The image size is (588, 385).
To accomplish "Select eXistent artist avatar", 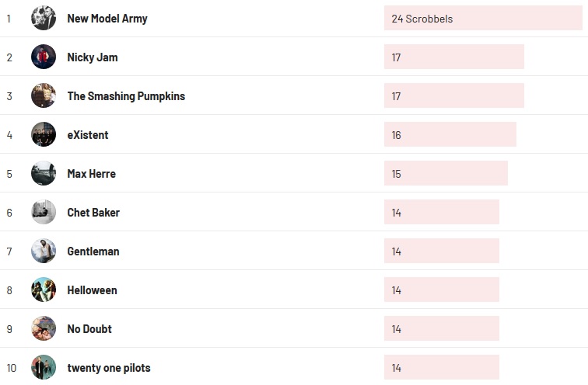I will [44, 134].
